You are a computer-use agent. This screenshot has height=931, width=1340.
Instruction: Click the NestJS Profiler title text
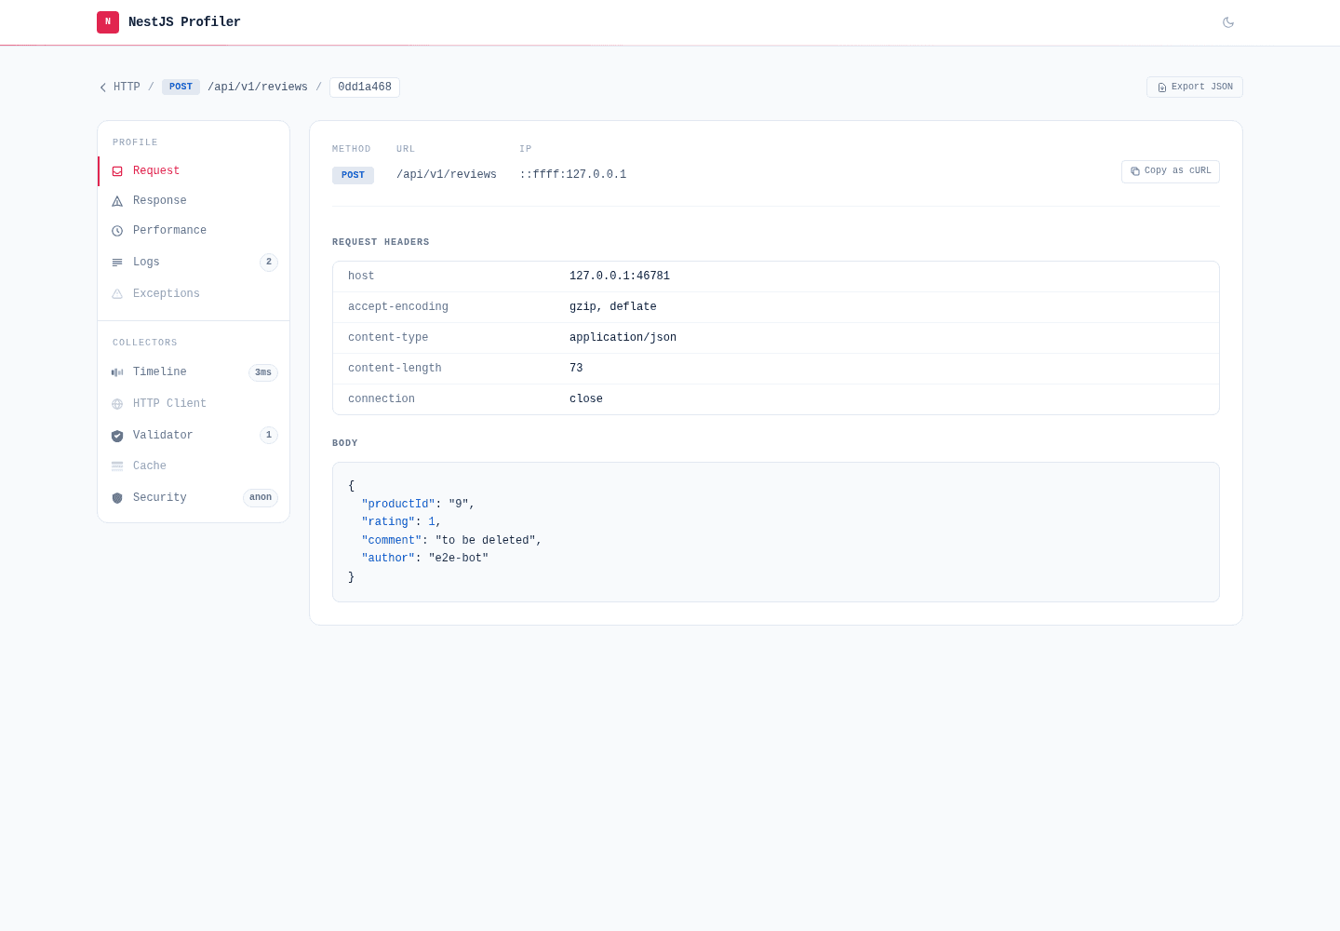(x=184, y=22)
